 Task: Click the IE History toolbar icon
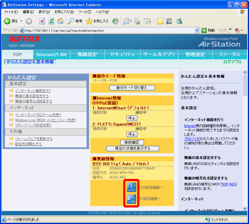tap(116, 21)
